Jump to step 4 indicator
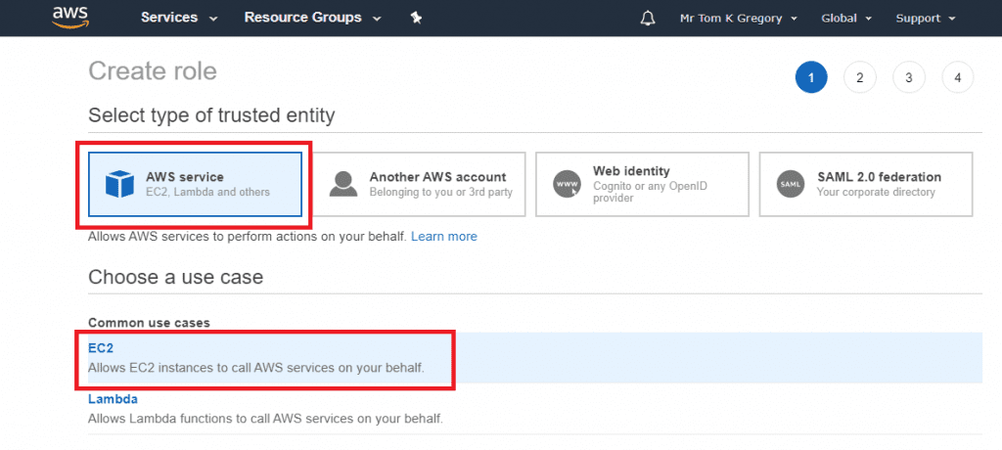Viewport: 1002px width, 450px height. (x=957, y=77)
